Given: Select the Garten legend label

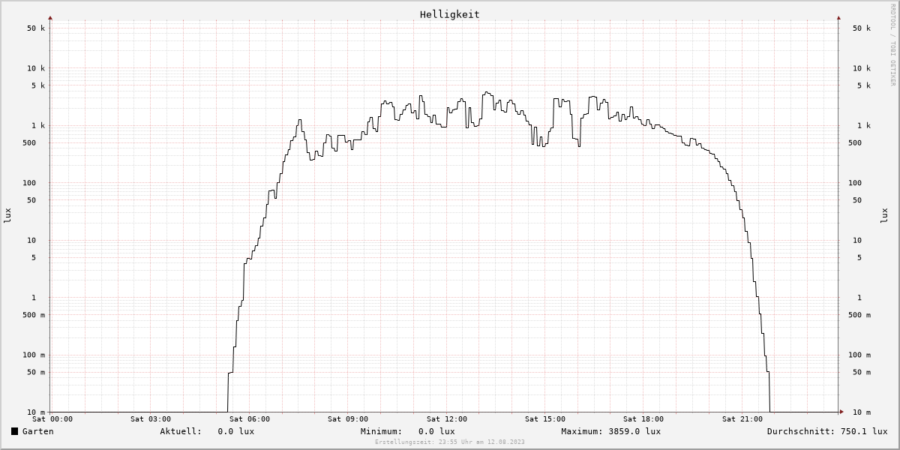Looking at the screenshot, I should pyautogui.click(x=37, y=431).
